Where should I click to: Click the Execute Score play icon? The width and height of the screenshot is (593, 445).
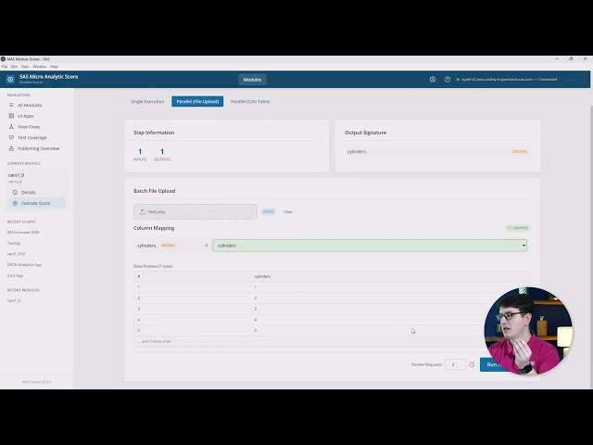(x=15, y=203)
